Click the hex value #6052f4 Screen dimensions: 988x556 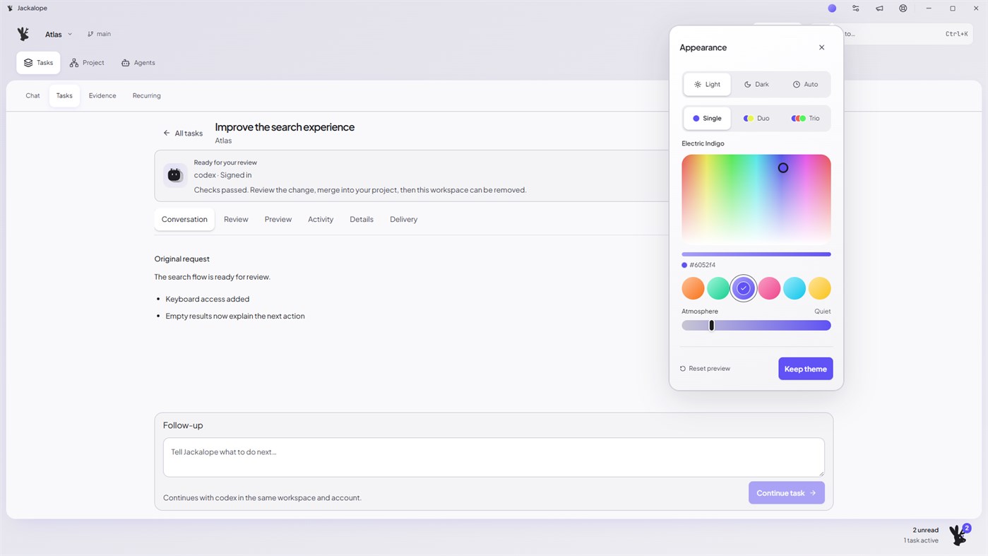pos(702,265)
